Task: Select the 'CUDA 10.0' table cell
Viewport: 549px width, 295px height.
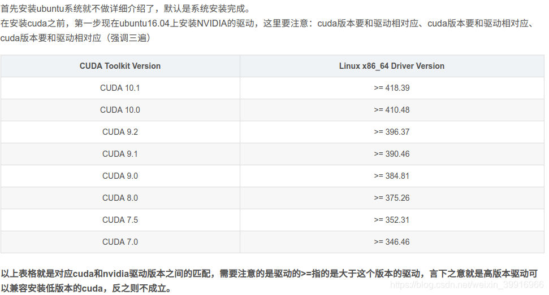Action: [120, 110]
